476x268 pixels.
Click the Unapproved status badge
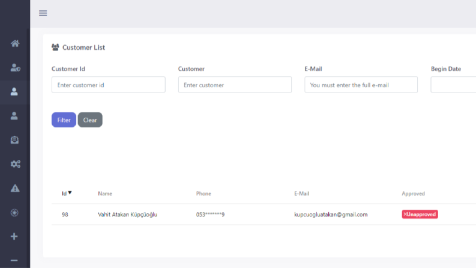coord(420,214)
